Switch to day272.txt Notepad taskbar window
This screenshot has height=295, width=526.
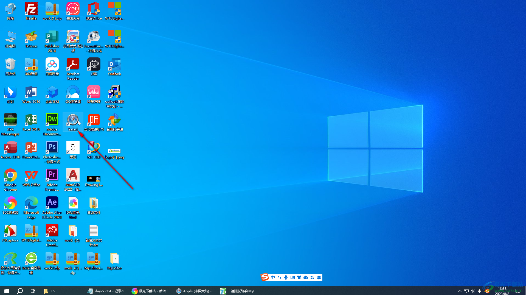pos(106,291)
